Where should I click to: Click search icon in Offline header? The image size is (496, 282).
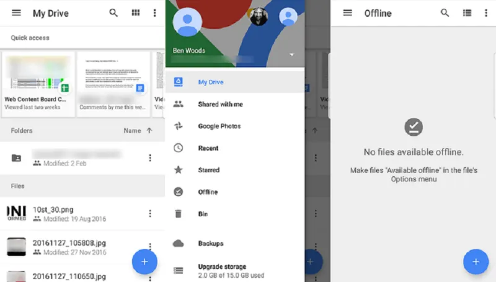(x=445, y=13)
